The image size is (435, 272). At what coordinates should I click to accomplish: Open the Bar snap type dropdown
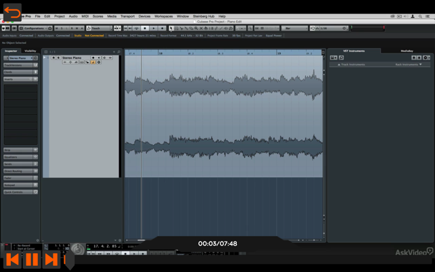(295, 28)
